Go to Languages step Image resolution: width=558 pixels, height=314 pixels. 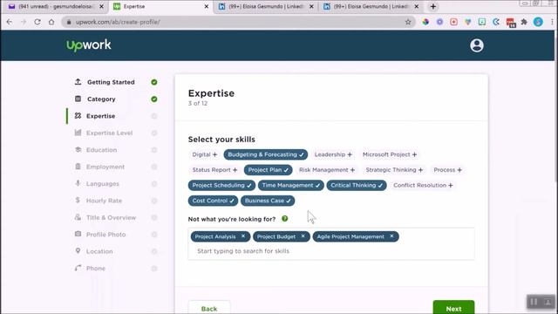pos(103,184)
